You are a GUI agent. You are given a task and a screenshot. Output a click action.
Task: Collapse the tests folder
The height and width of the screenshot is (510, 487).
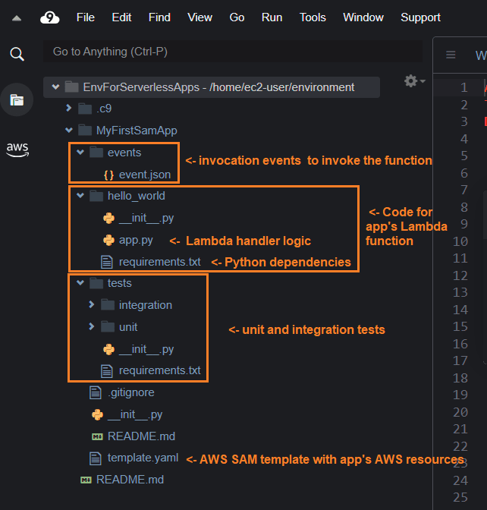80,283
